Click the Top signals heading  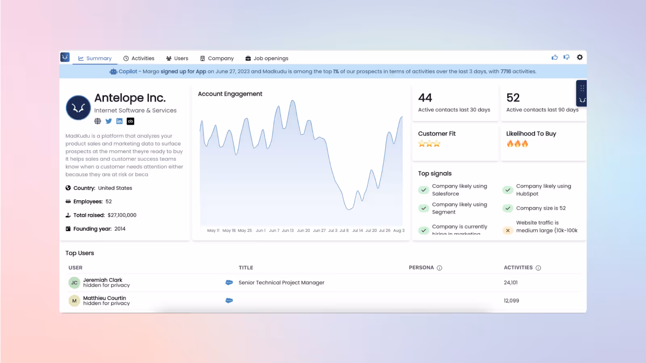(435, 173)
